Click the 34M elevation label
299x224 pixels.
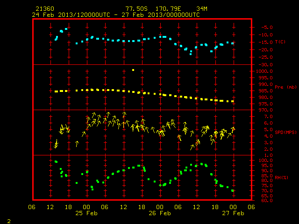tap(202, 9)
